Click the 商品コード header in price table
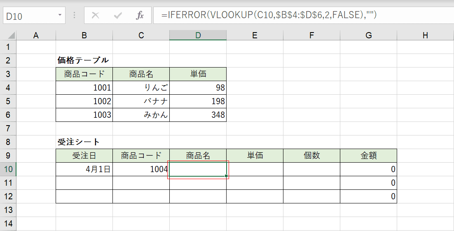The image size is (454, 231). tap(84, 74)
